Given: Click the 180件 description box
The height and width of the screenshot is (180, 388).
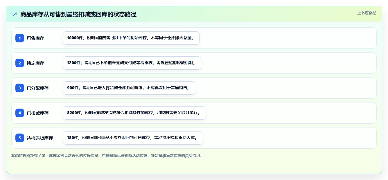Looking at the screenshot, I should click(x=133, y=138).
